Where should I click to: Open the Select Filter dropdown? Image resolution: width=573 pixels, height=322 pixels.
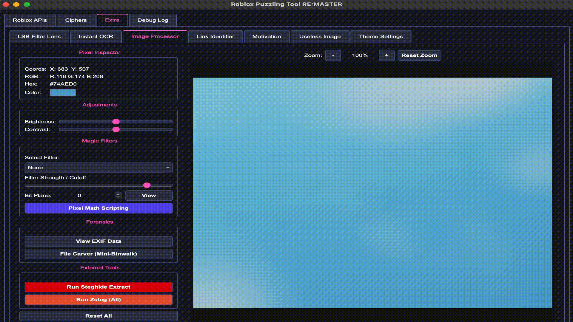pyautogui.click(x=98, y=168)
